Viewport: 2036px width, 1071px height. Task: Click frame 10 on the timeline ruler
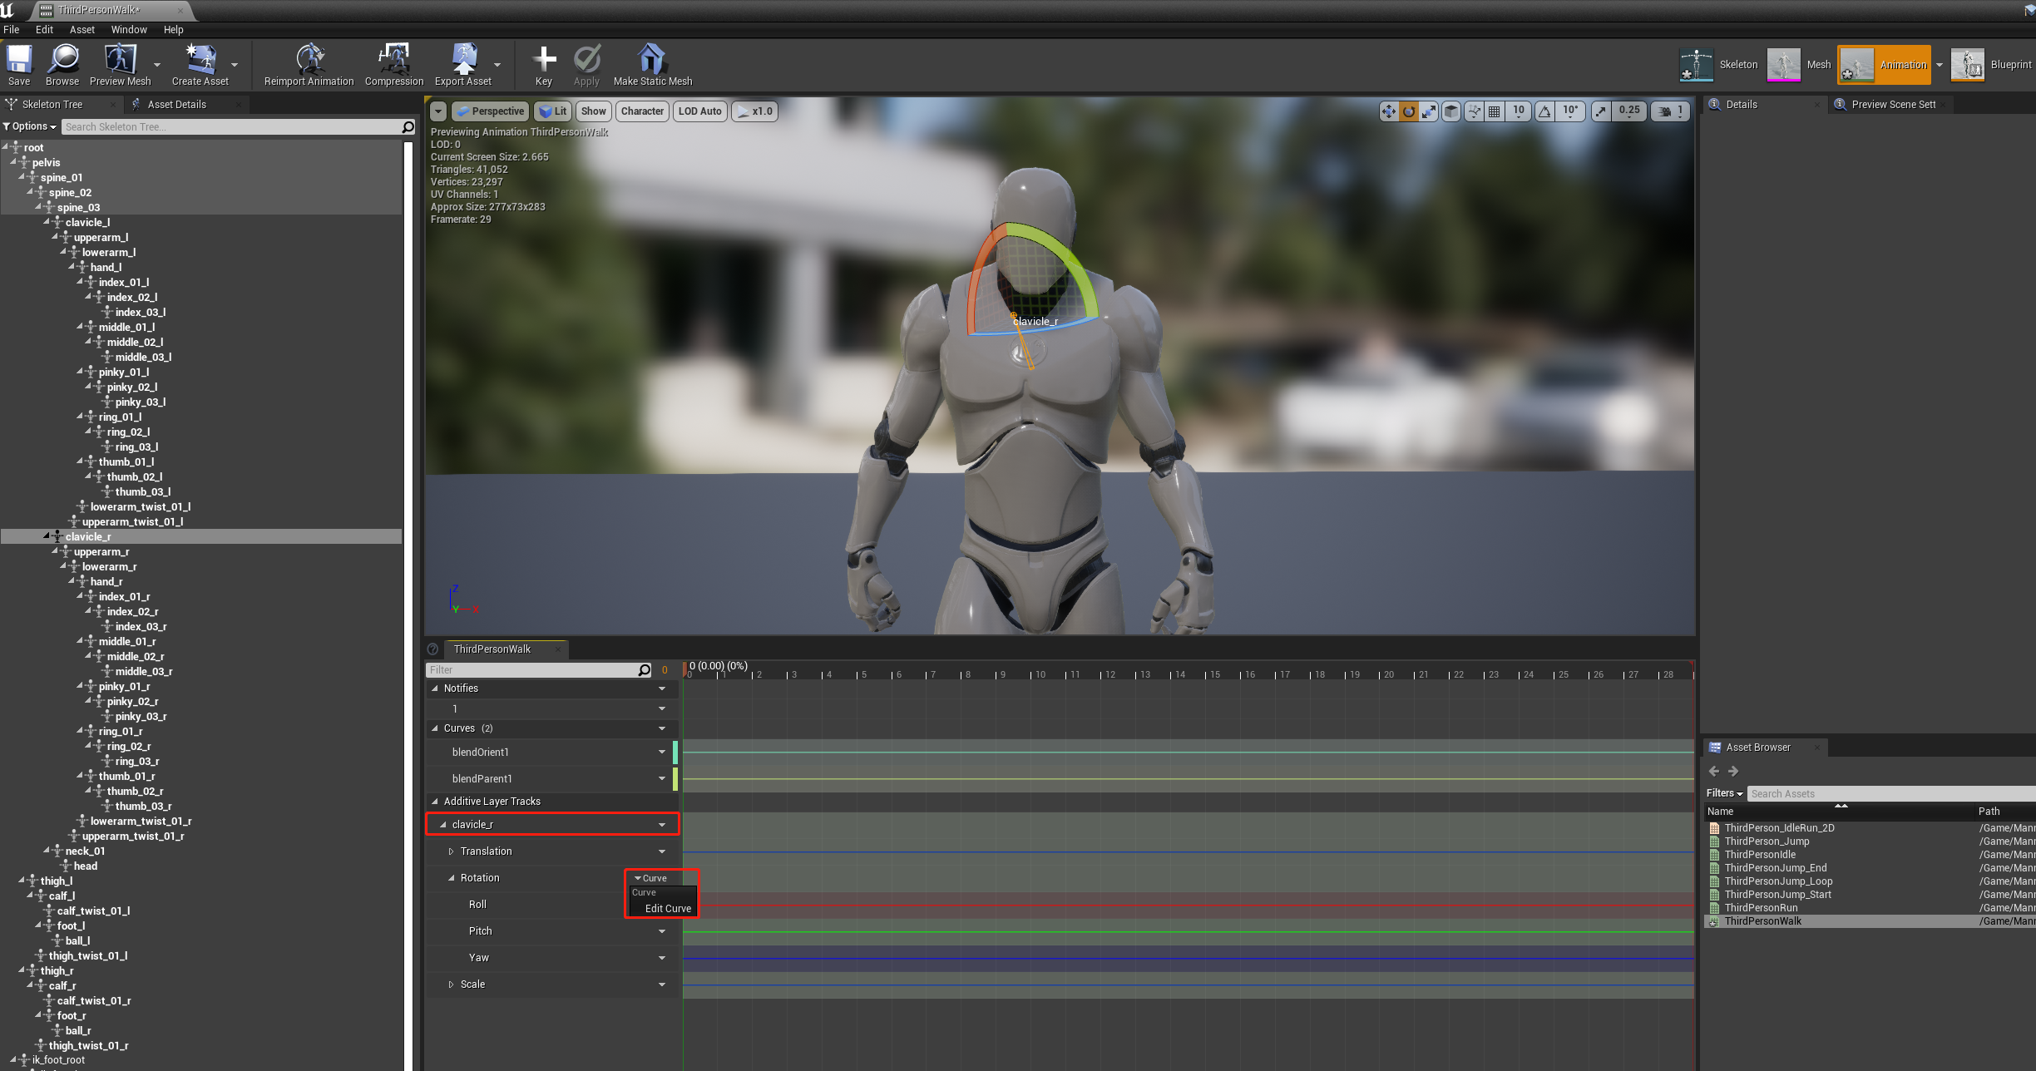[1031, 674]
